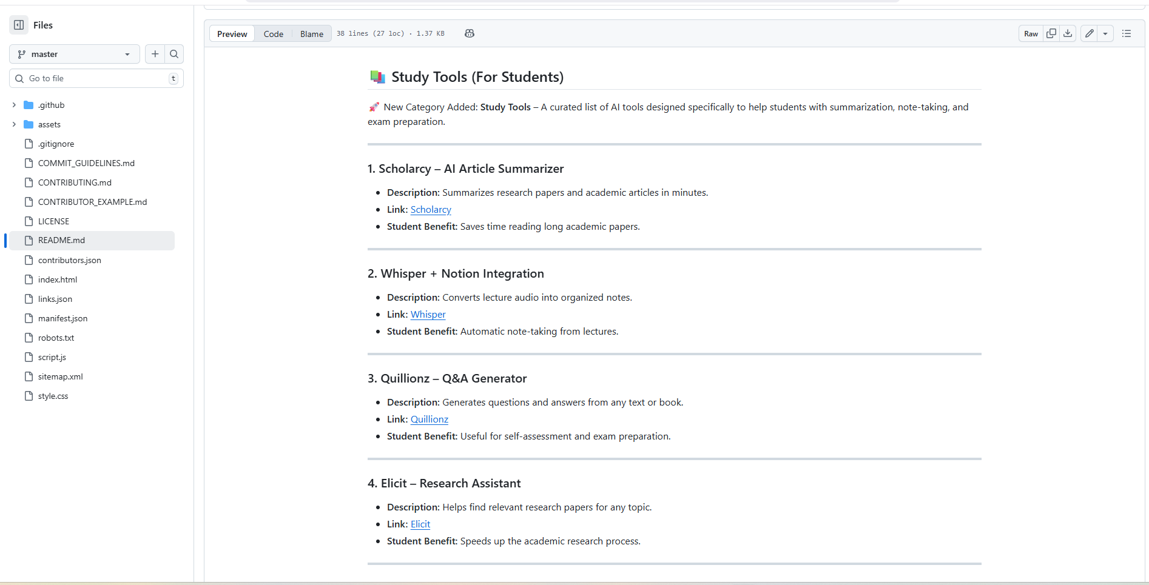
Task: Open the outline list icon
Action: 1127,33
